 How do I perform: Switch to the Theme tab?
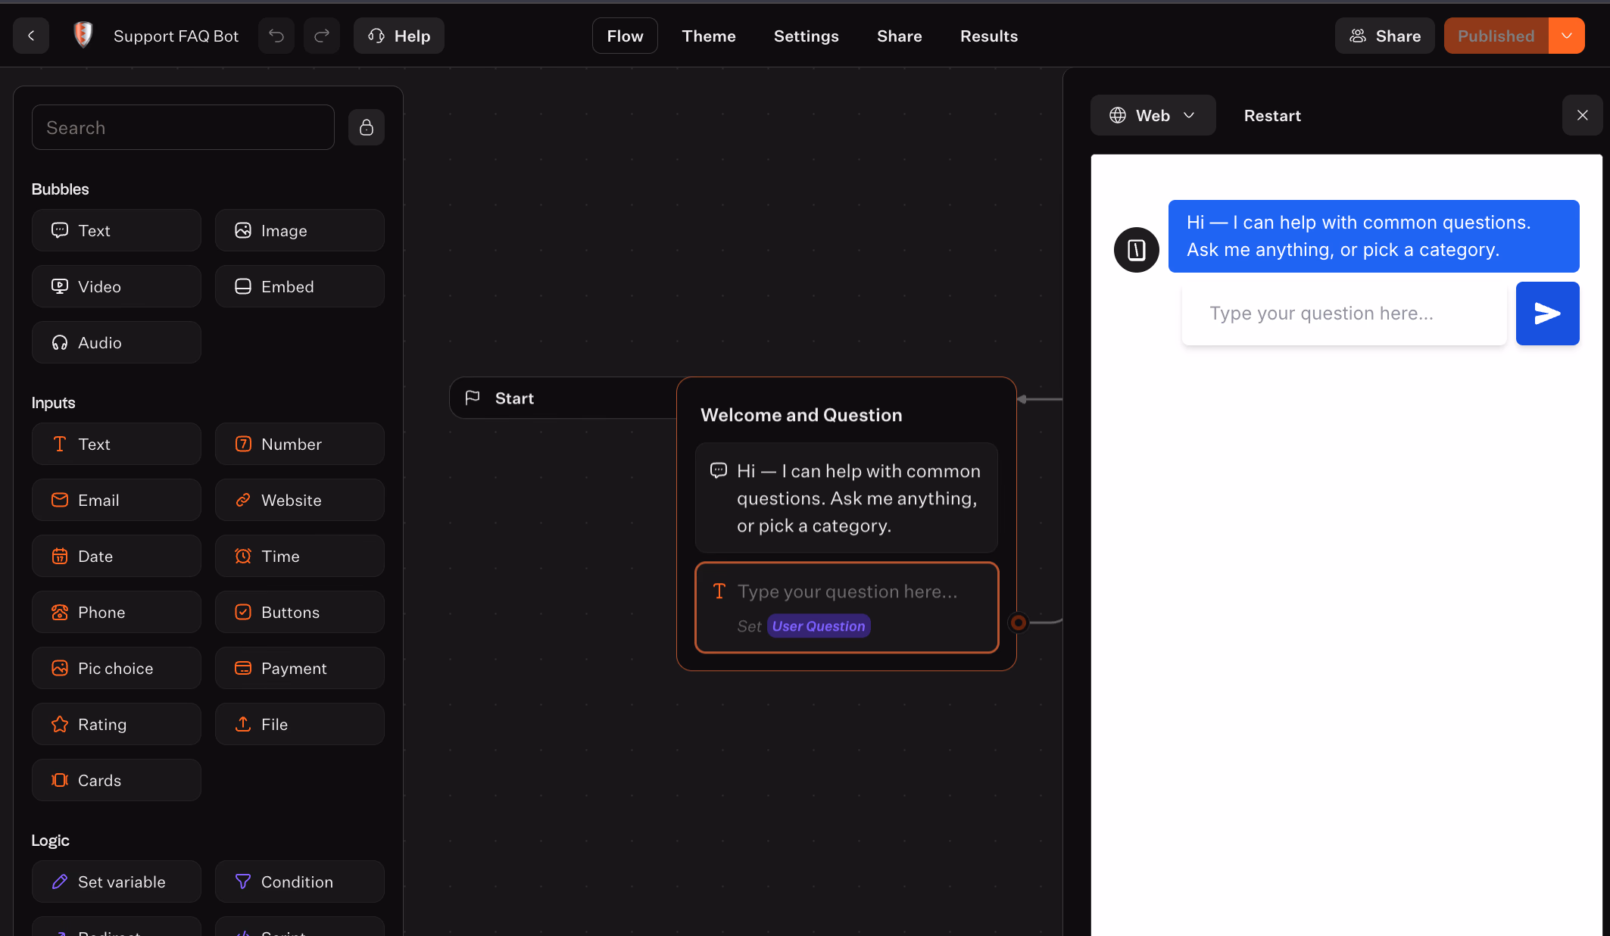(x=709, y=36)
